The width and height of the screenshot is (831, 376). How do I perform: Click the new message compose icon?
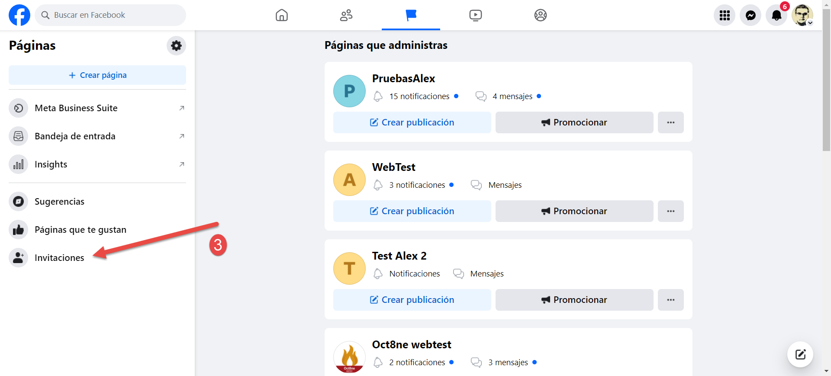[x=800, y=354]
